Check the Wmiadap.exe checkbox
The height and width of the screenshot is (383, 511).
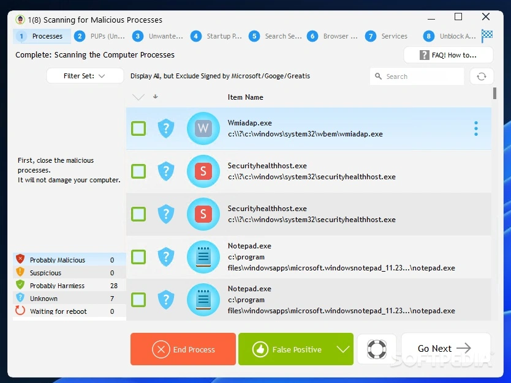click(x=138, y=128)
